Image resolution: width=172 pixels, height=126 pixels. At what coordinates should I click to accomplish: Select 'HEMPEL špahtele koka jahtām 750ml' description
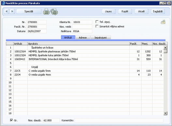49,55
